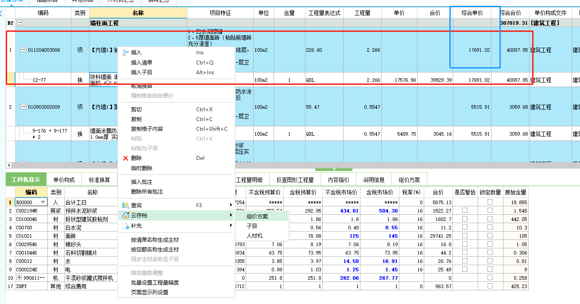The width and height of the screenshot is (580, 304).
Task: Choose 组价方案 in the 云存档 submenu
Action: tap(262, 217)
